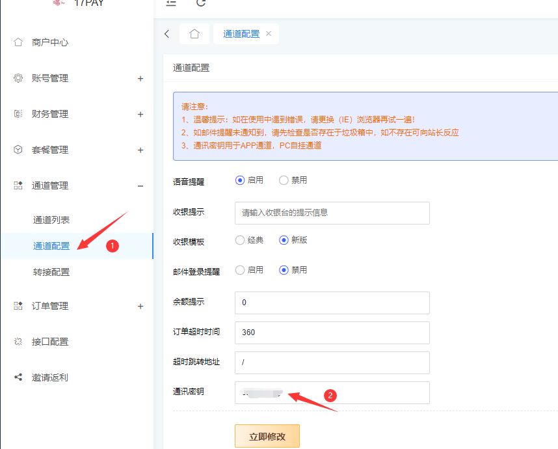This screenshot has width=558, height=449.
Task: Click the 收银提示 input field
Action: click(332, 213)
